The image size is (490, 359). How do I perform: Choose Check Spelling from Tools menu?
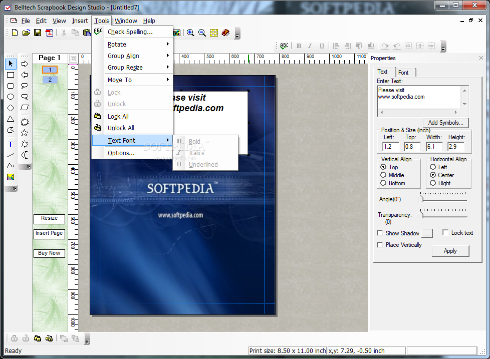click(x=132, y=32)
